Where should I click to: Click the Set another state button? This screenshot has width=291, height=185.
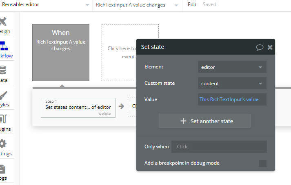pyautogui.click(x=204, y=121)
